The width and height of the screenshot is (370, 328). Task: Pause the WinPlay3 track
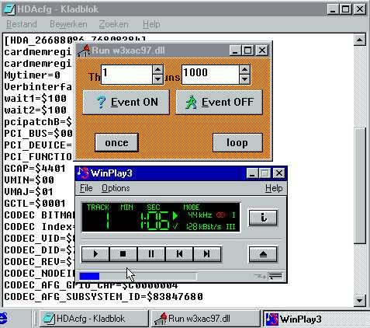click(x=151, y=254)
